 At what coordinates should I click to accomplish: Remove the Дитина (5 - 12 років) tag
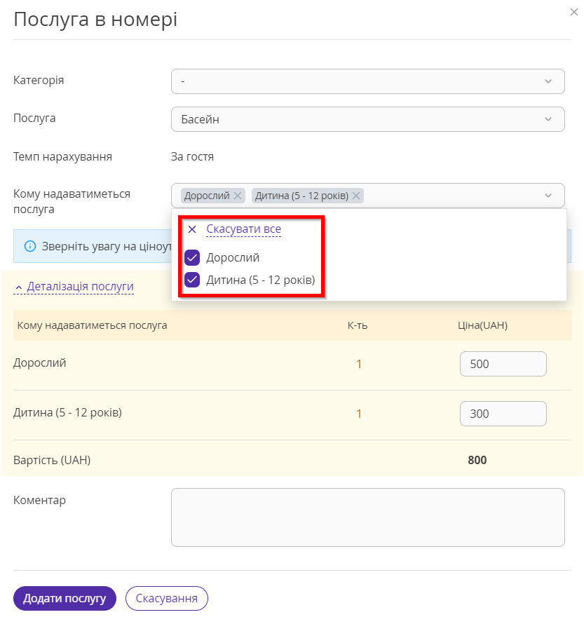(x=356, y=196)
